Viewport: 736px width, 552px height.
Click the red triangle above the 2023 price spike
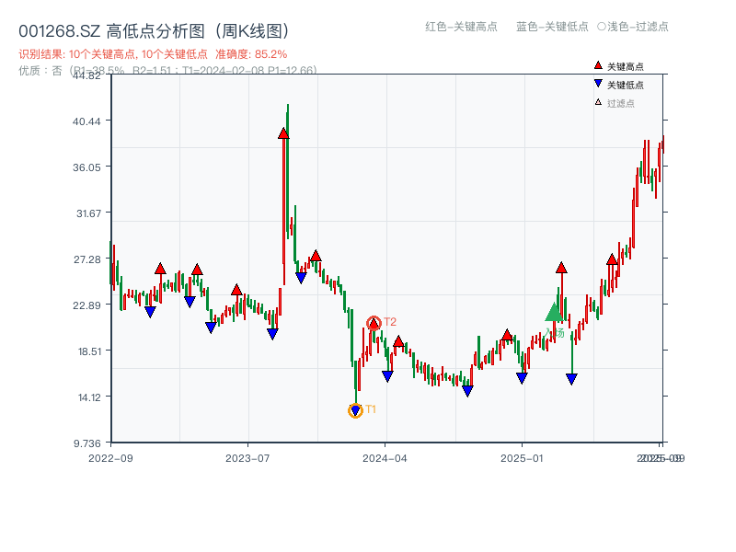283,133
